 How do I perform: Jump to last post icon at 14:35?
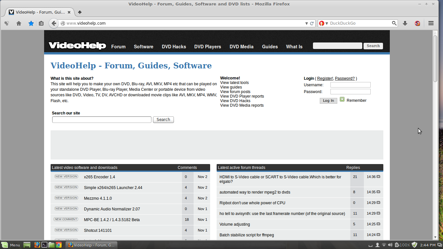coord(378,192)
